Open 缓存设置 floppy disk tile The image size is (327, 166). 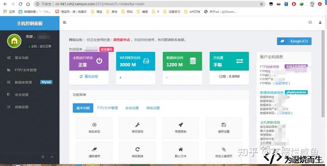coord(224,128)
